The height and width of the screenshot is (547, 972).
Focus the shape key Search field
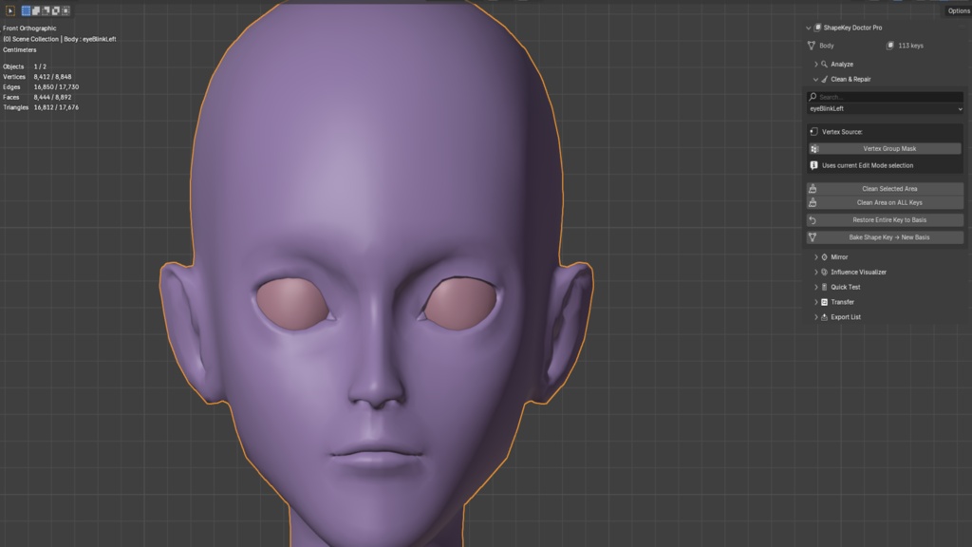pos(885,97)
